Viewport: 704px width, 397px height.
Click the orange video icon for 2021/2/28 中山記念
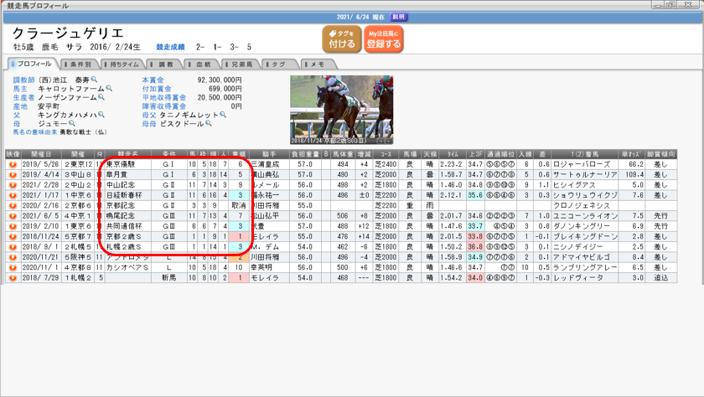coord(13,184)
